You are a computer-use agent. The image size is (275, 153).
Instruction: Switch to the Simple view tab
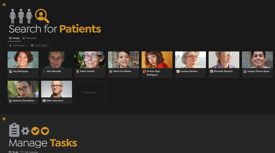click(x=14, y=38)
